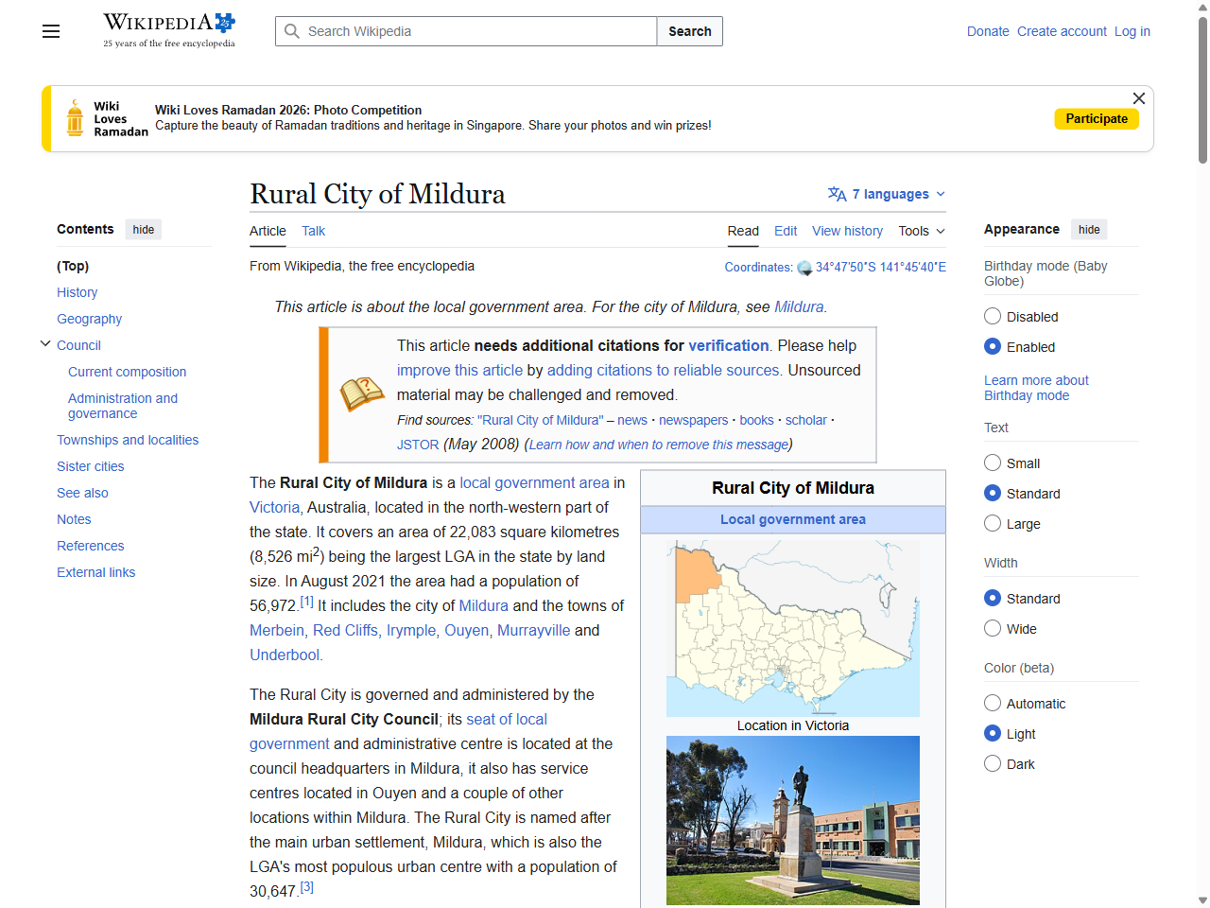Click the Search button
This screenshot has width=1210, height=908.
coord(690,31)
